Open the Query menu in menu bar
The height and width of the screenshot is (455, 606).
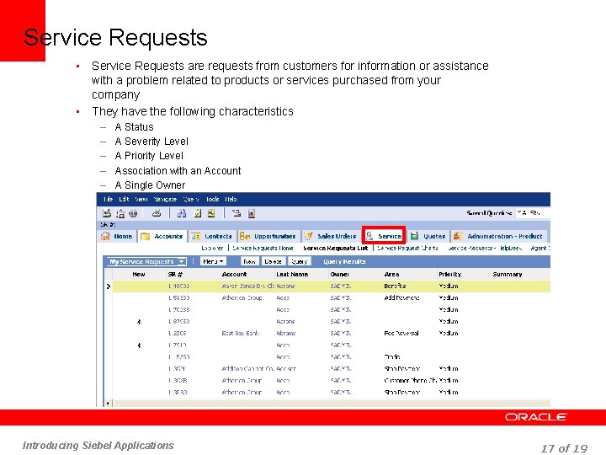point(191,199)
